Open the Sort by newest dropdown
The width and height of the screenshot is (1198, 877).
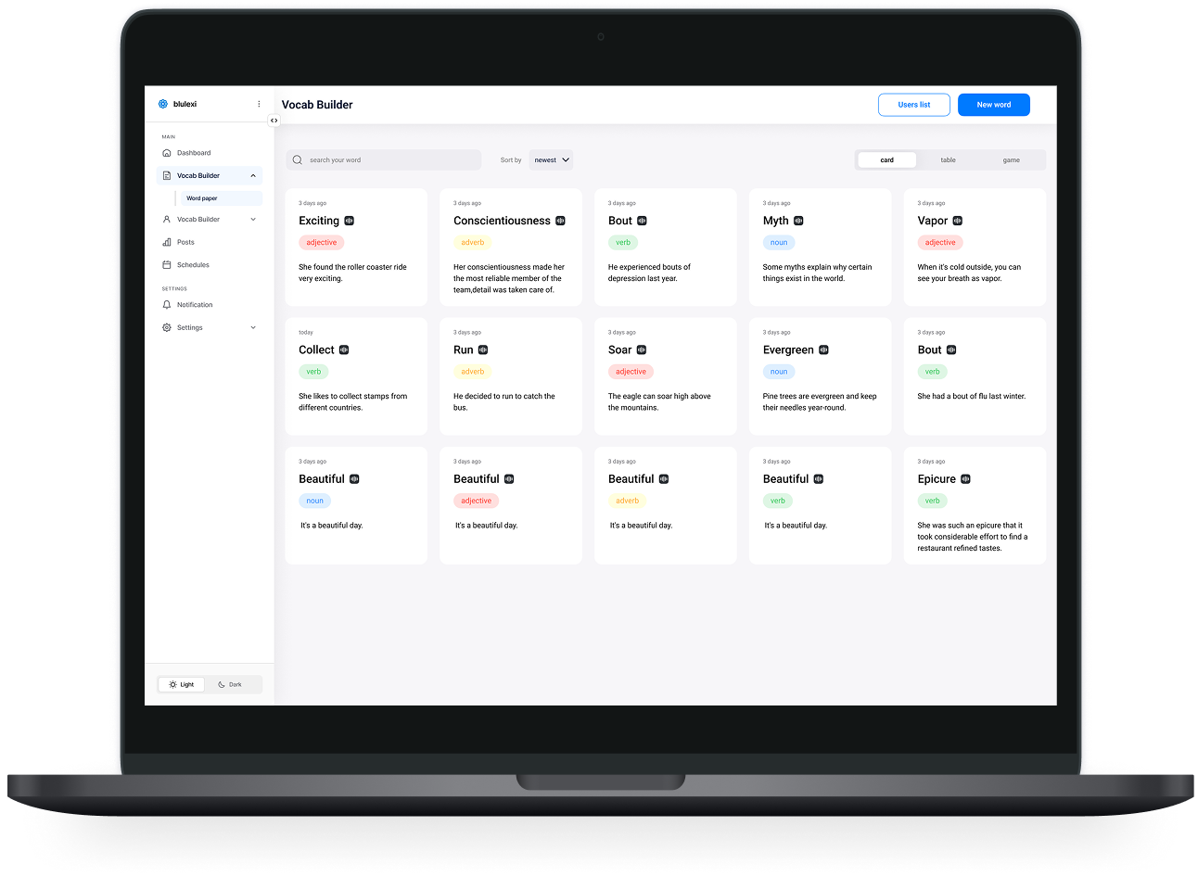click(x=551, y=160)
